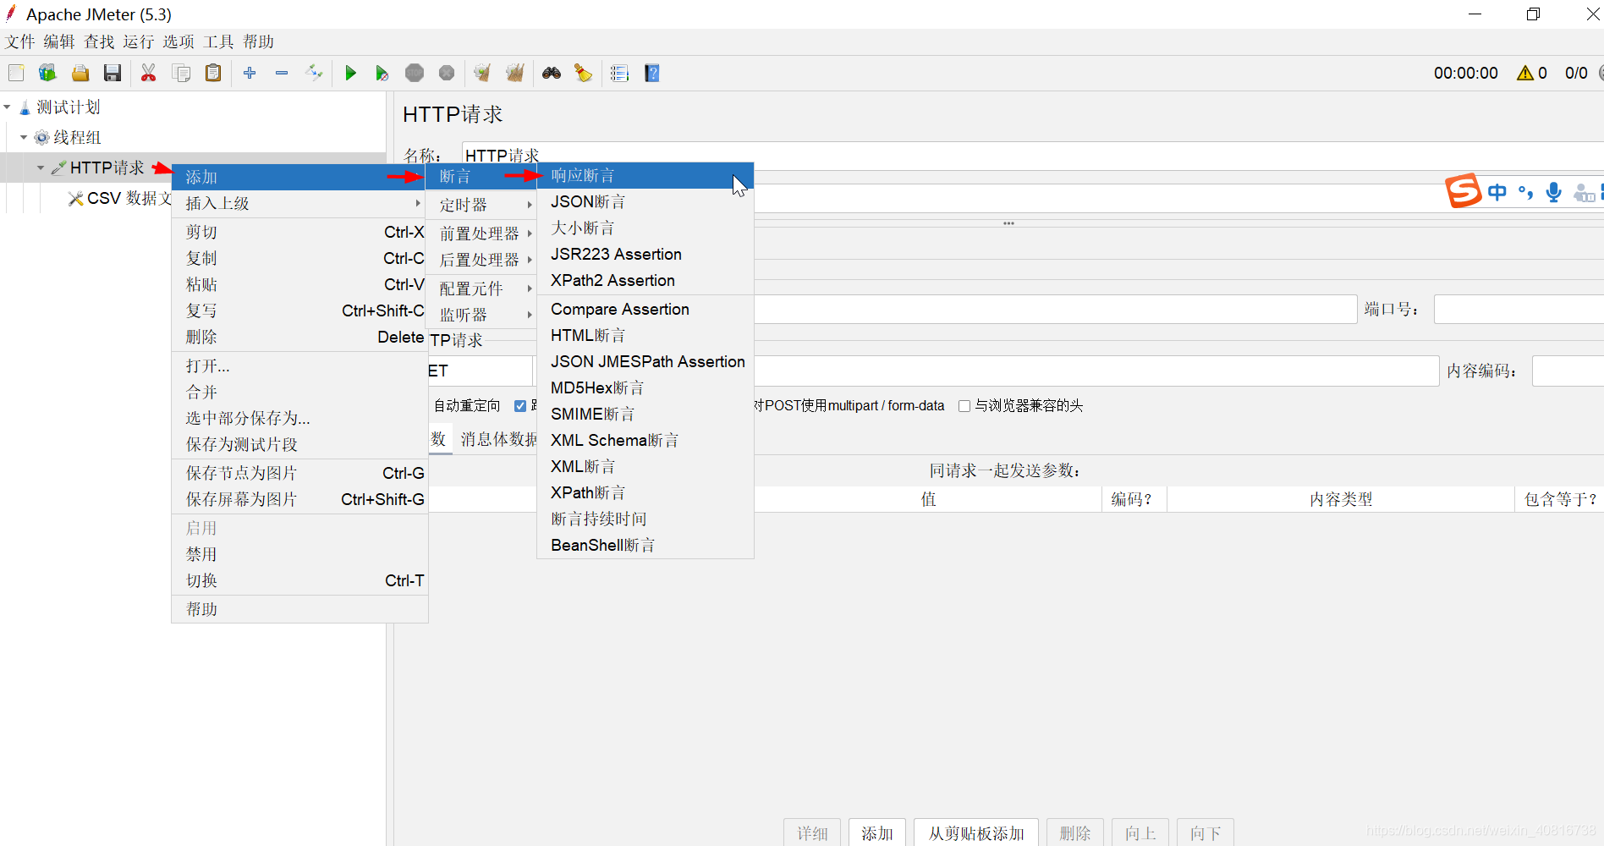Expand the 监听器 submenu

481,315
